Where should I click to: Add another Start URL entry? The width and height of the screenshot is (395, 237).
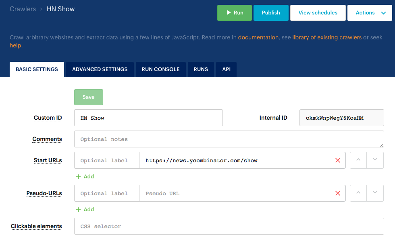(x=85, y=176)
